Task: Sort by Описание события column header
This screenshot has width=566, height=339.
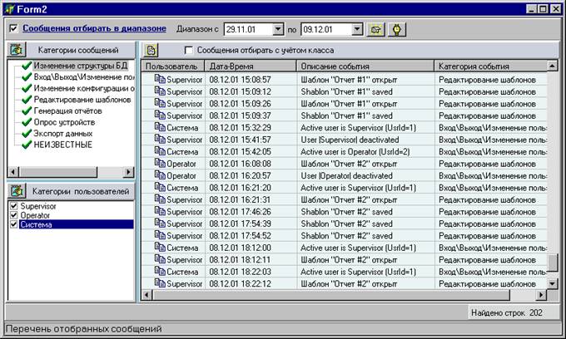Action: tap(365, 66)
